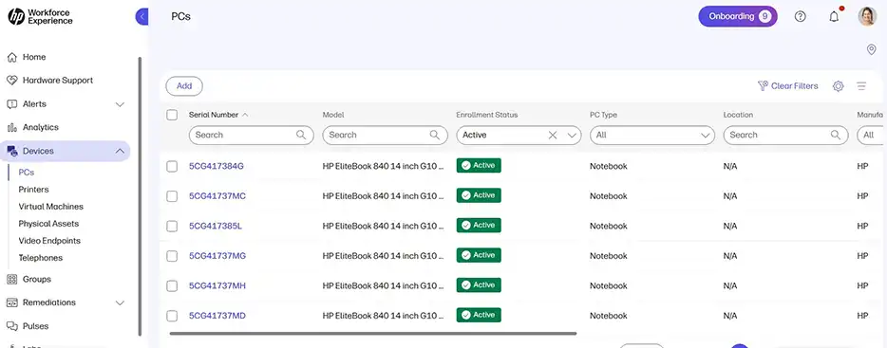Image resolution: width=887 pixels, height=348 pixels.
Task: Click the table horizontal scrollbar
Action: point(373,334)
